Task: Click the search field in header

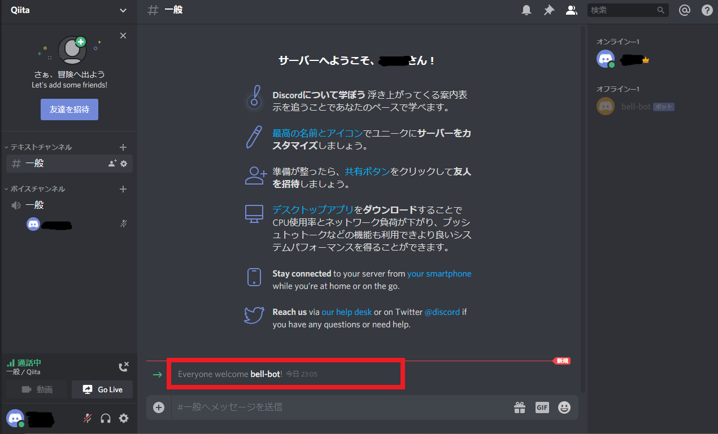Action: pos(628,10)
